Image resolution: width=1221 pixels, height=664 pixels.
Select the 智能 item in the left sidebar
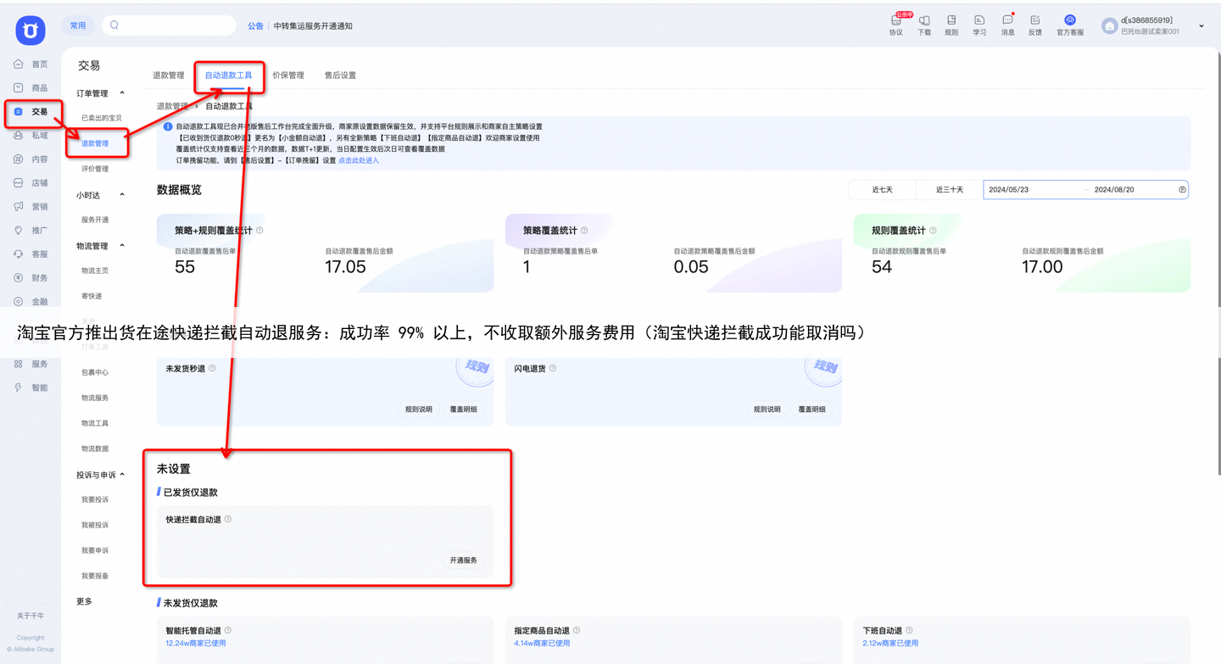[x=34, y=388]
